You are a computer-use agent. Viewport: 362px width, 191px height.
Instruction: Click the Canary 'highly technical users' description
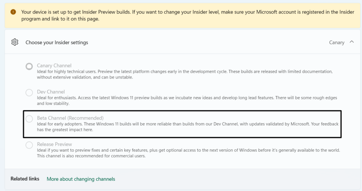coord(184,74)
